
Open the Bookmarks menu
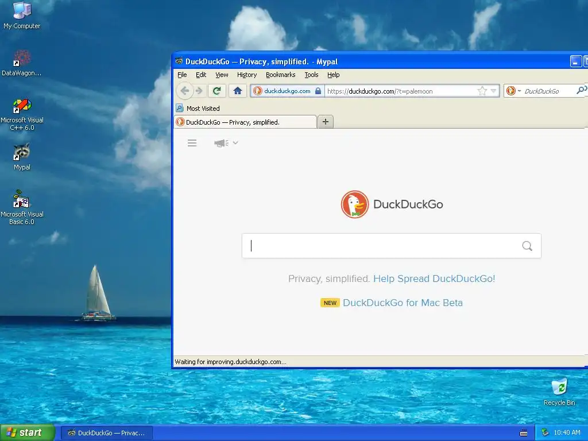point(280,75)
